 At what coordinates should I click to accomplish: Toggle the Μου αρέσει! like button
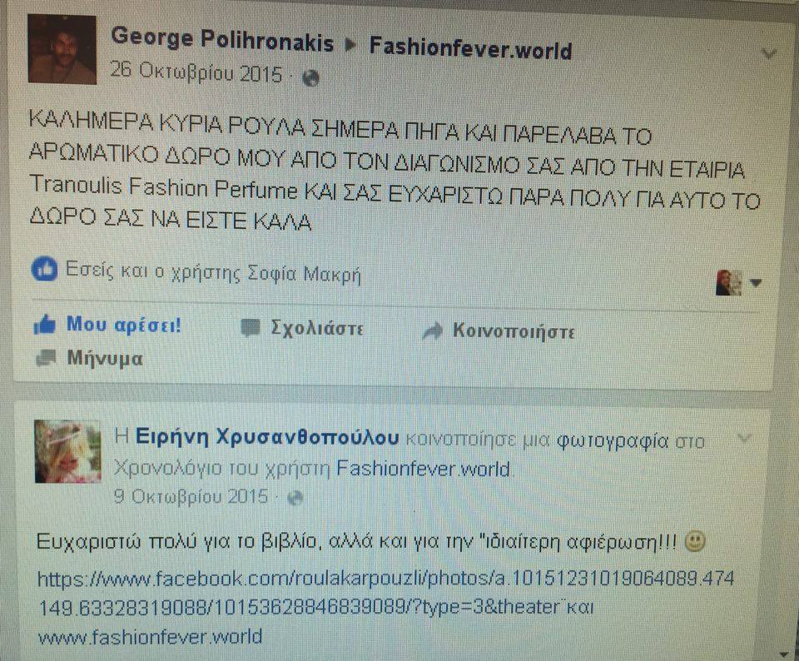point(107,325)
